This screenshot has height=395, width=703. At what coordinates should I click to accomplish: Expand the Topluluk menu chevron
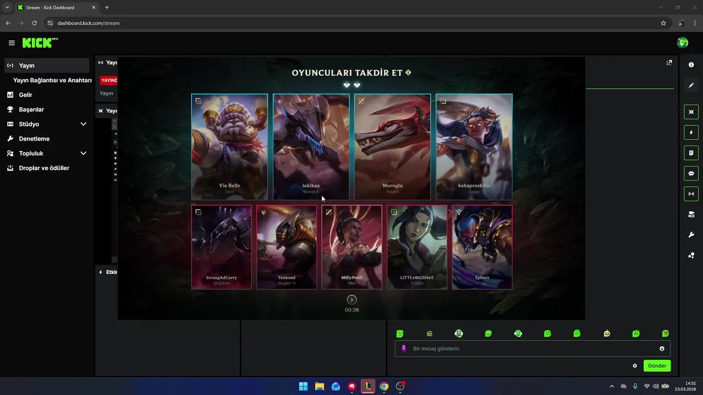[83, 153]
